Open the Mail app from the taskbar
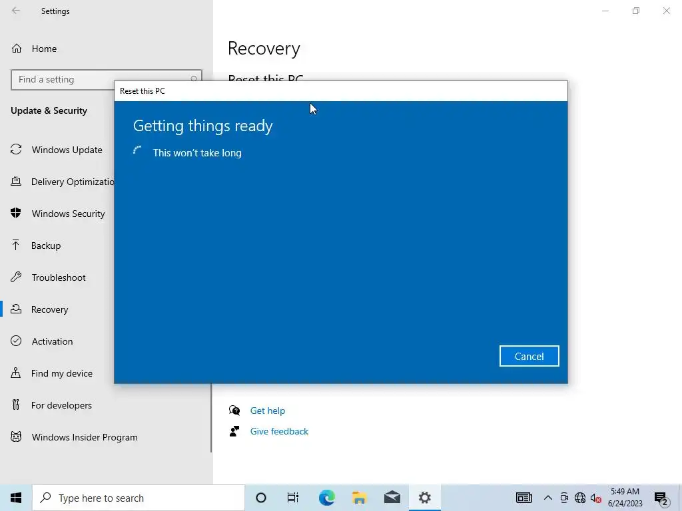Viewport: 682px width, 511px height. [392, 498]
